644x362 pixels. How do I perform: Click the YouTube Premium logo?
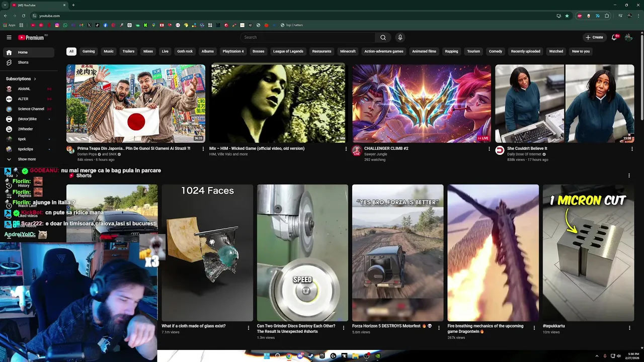[31, 37]
